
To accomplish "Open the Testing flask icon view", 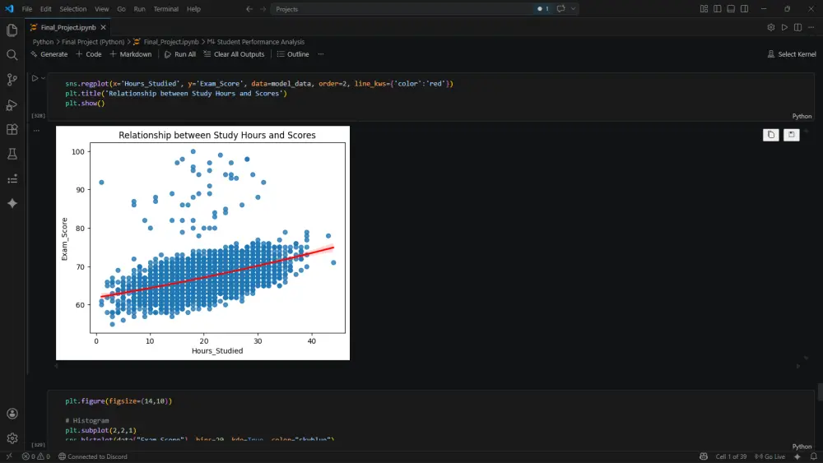I will pos(12,154).
